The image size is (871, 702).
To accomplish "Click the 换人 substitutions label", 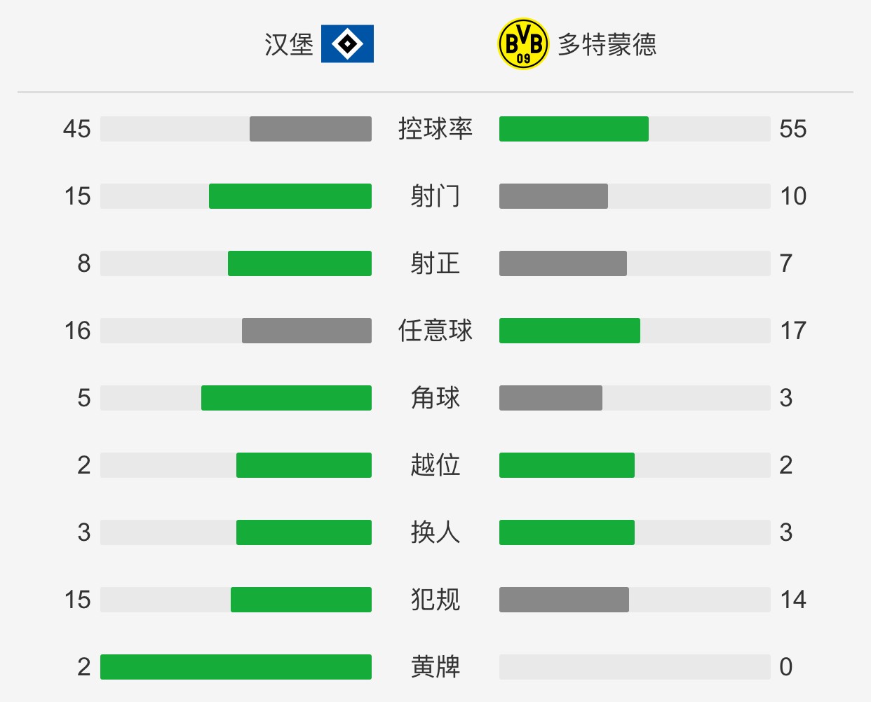I will [x=435, y=532].
